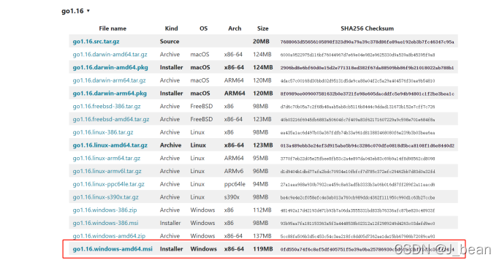The width and height of the screenshot is (502, 263).
Task: Select the 96MB size cell
Action: [261, 171]
